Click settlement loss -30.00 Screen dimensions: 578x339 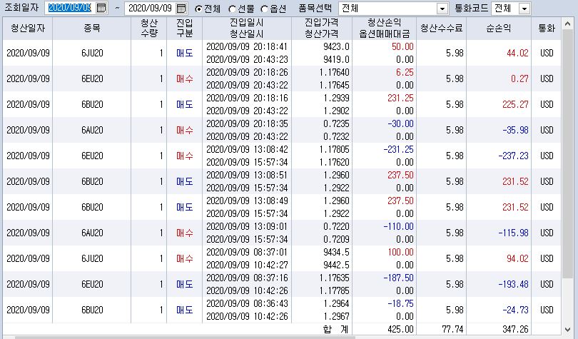tap(400, 123)
